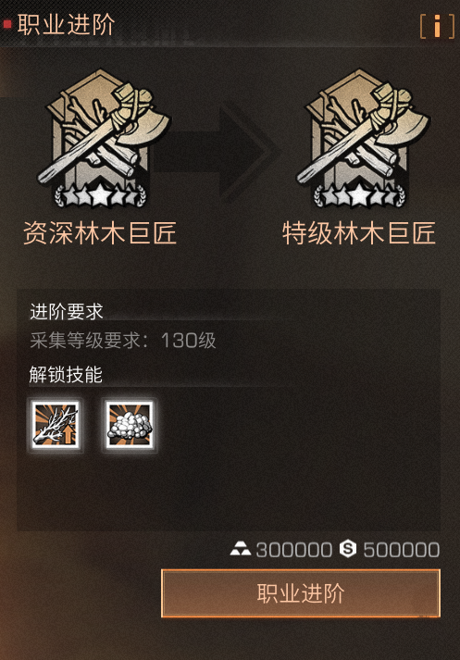This screenshot has height=660, width=460.
Task: Click the 资深林木巨匠 title text
Action: pos(100,233)
